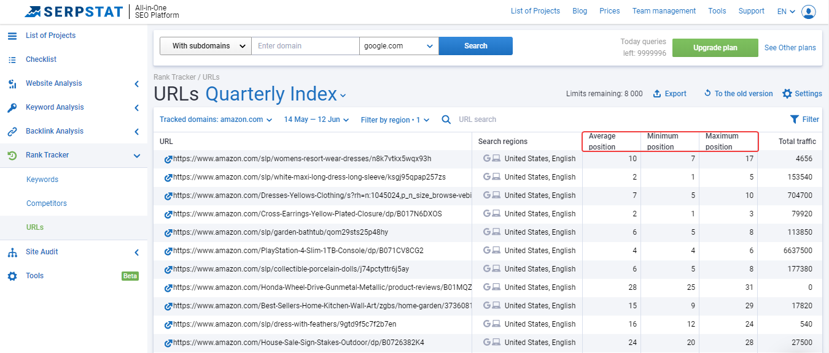Click the Website Analysis sidebar icon
Viewport: 829px width, 353px height.
[x=12, y=83]
